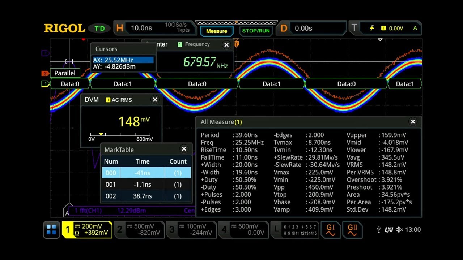463x260 pixels.
Task: Click the Overshoot 3.921% measurement
Action: point(374,180)
